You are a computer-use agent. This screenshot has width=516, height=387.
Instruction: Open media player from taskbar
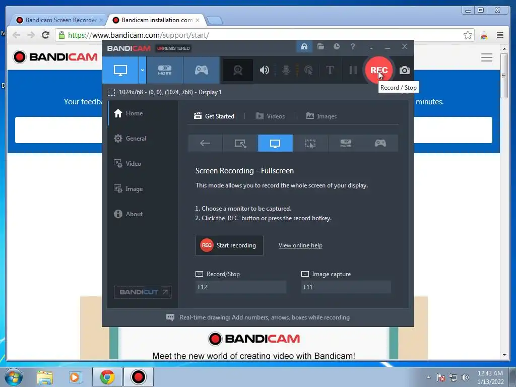(x=75, y=377)
